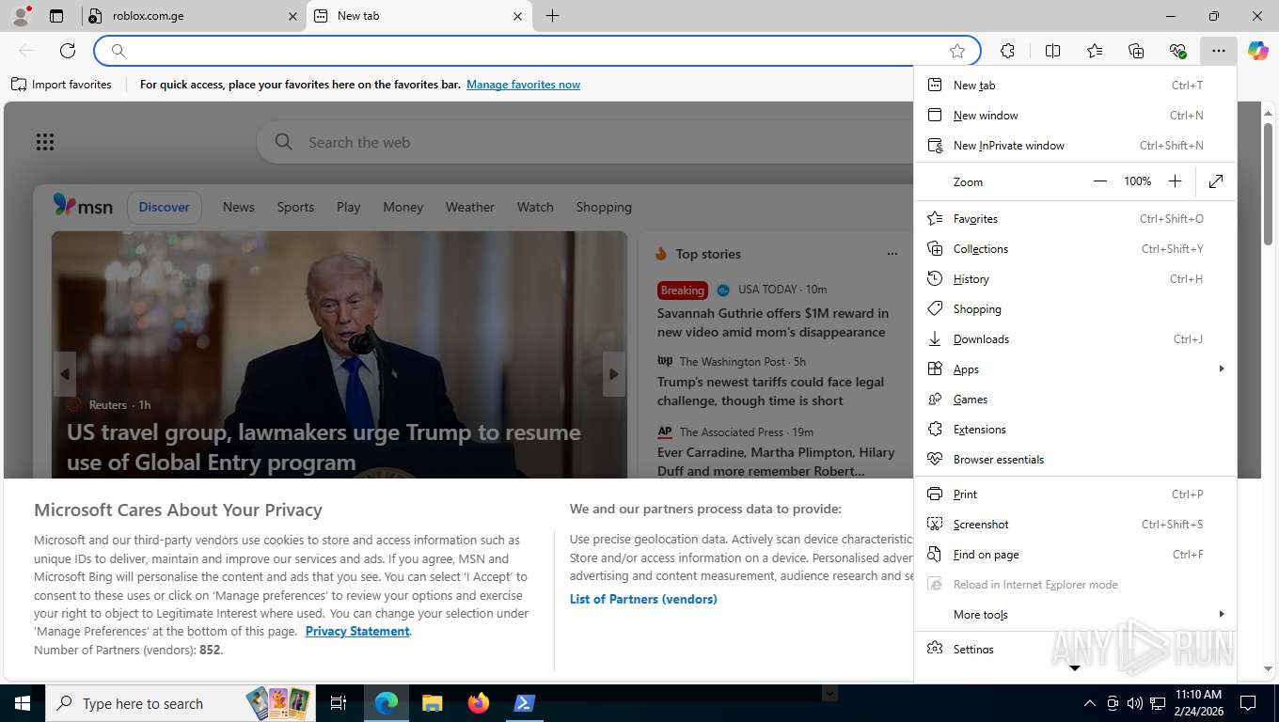Open Extensions from the menu
This screenshot has width=1279, height=722.
point(1075,429)
